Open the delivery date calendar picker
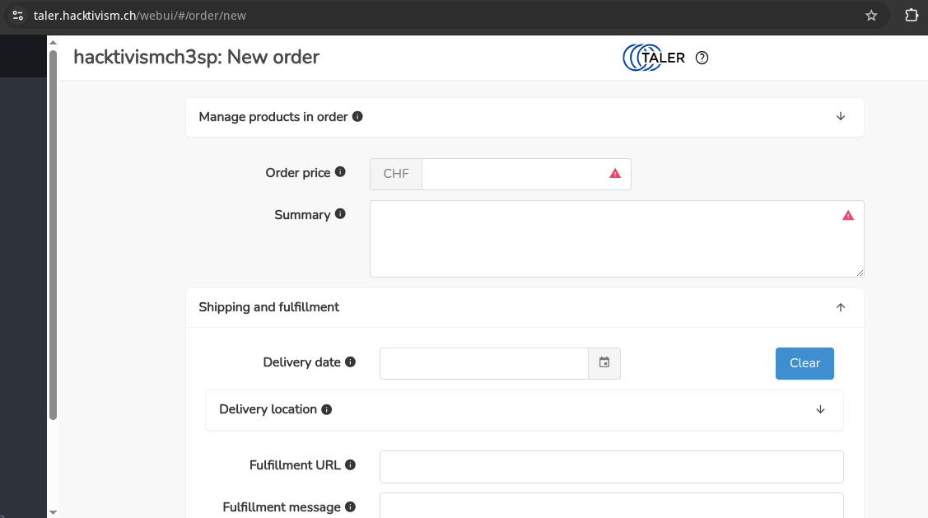This screenshot has height=518, width=928. (x=604, y=363)
